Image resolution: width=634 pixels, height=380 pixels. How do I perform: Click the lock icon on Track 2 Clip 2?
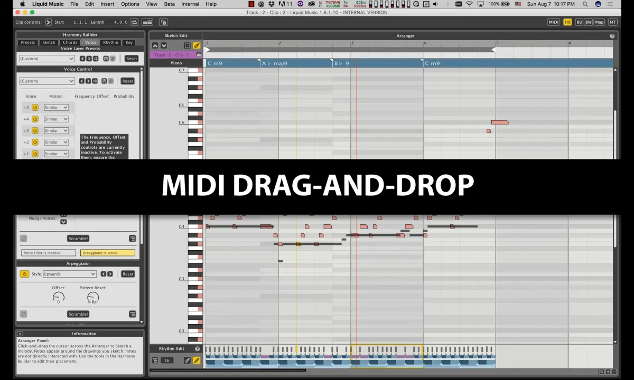coord(199,55)
